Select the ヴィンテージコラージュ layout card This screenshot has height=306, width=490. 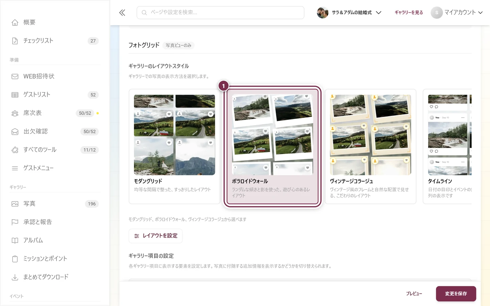pos(371,147)
